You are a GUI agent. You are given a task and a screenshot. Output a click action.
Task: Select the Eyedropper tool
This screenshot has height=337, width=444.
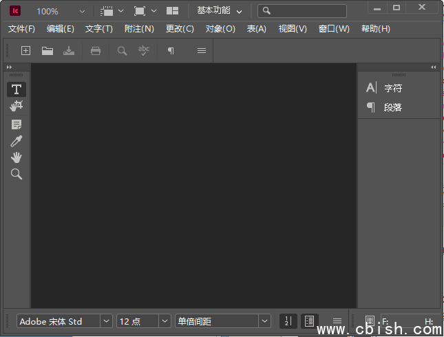[x=17, y=141]
